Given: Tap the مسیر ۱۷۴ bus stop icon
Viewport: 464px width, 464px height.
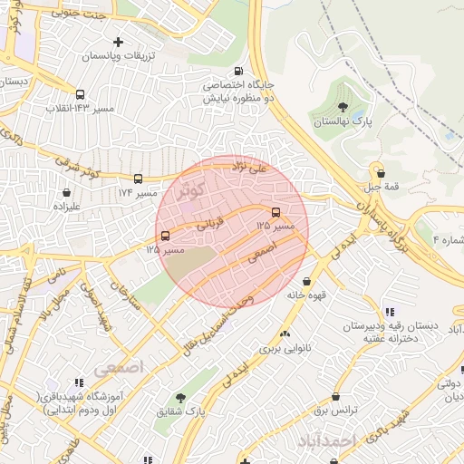Looking at the screenshot, I should 138,179.
